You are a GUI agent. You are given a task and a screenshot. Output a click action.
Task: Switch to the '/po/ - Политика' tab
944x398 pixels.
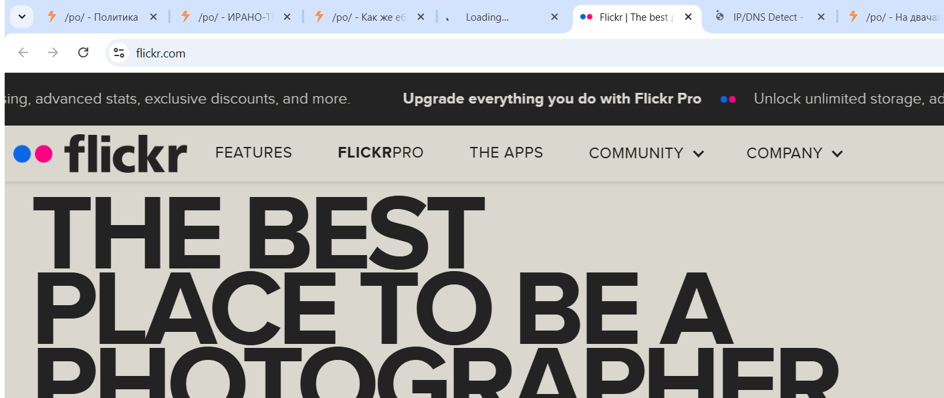(101, 17)
